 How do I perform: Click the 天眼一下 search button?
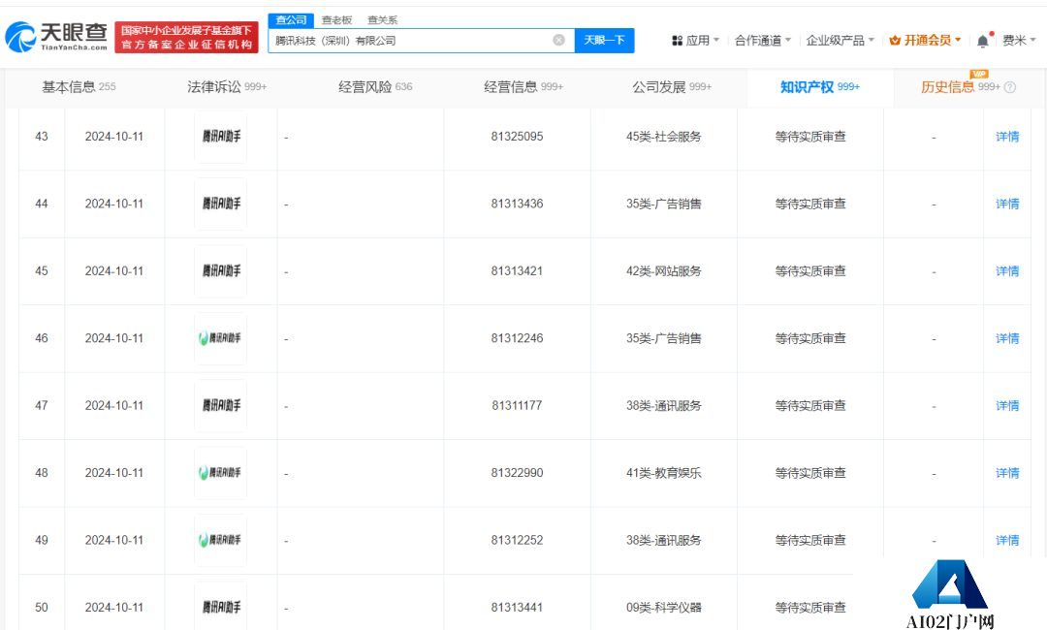[x=604, y=40]
